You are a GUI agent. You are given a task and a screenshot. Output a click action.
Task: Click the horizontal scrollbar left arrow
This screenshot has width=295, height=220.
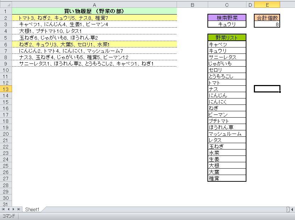click(x=292, y=209)
